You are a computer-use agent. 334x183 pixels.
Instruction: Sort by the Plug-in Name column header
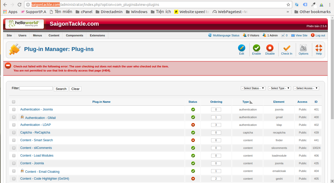[101, 102]
